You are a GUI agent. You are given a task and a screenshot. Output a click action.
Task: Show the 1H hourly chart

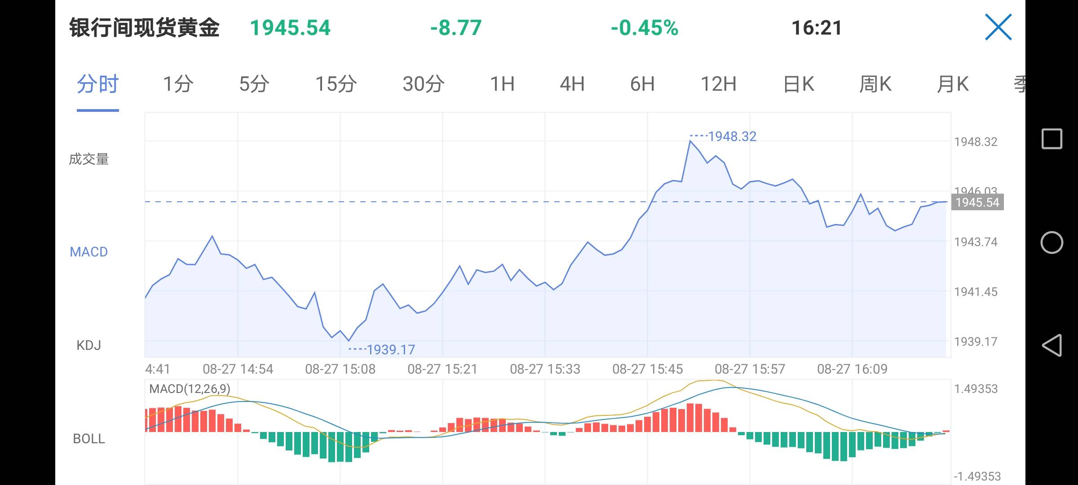click(502, 84)
